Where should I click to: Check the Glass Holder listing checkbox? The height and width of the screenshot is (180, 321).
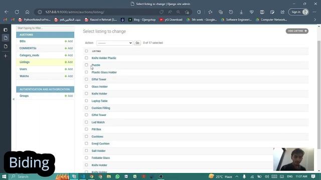pos(86,86)
